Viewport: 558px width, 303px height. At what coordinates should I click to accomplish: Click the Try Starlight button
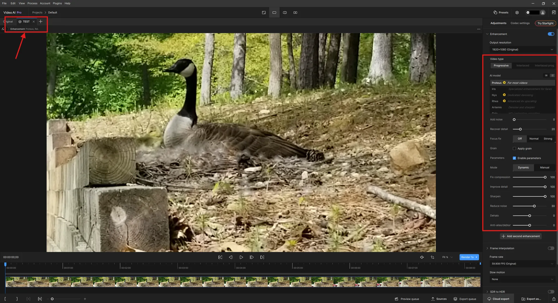pyautogui.click(x=545, y=23)
